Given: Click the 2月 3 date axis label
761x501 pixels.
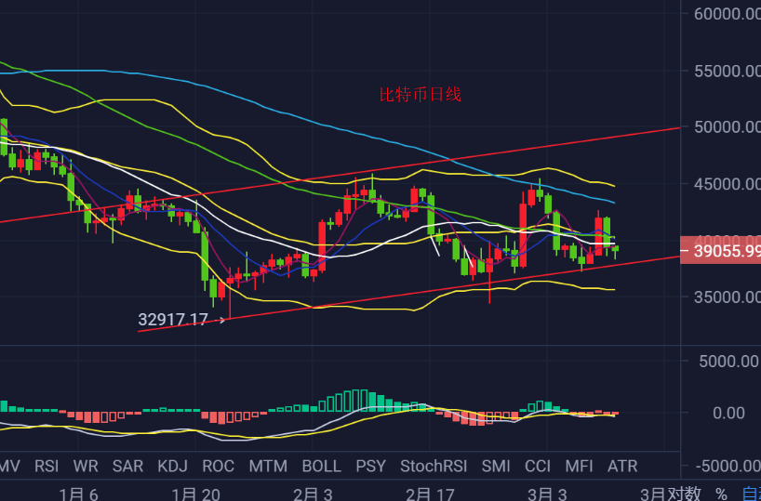Looking at the screenshot, I should [x=313, y=494].
